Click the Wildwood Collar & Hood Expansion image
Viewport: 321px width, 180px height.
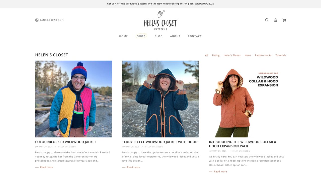point(247,99)
